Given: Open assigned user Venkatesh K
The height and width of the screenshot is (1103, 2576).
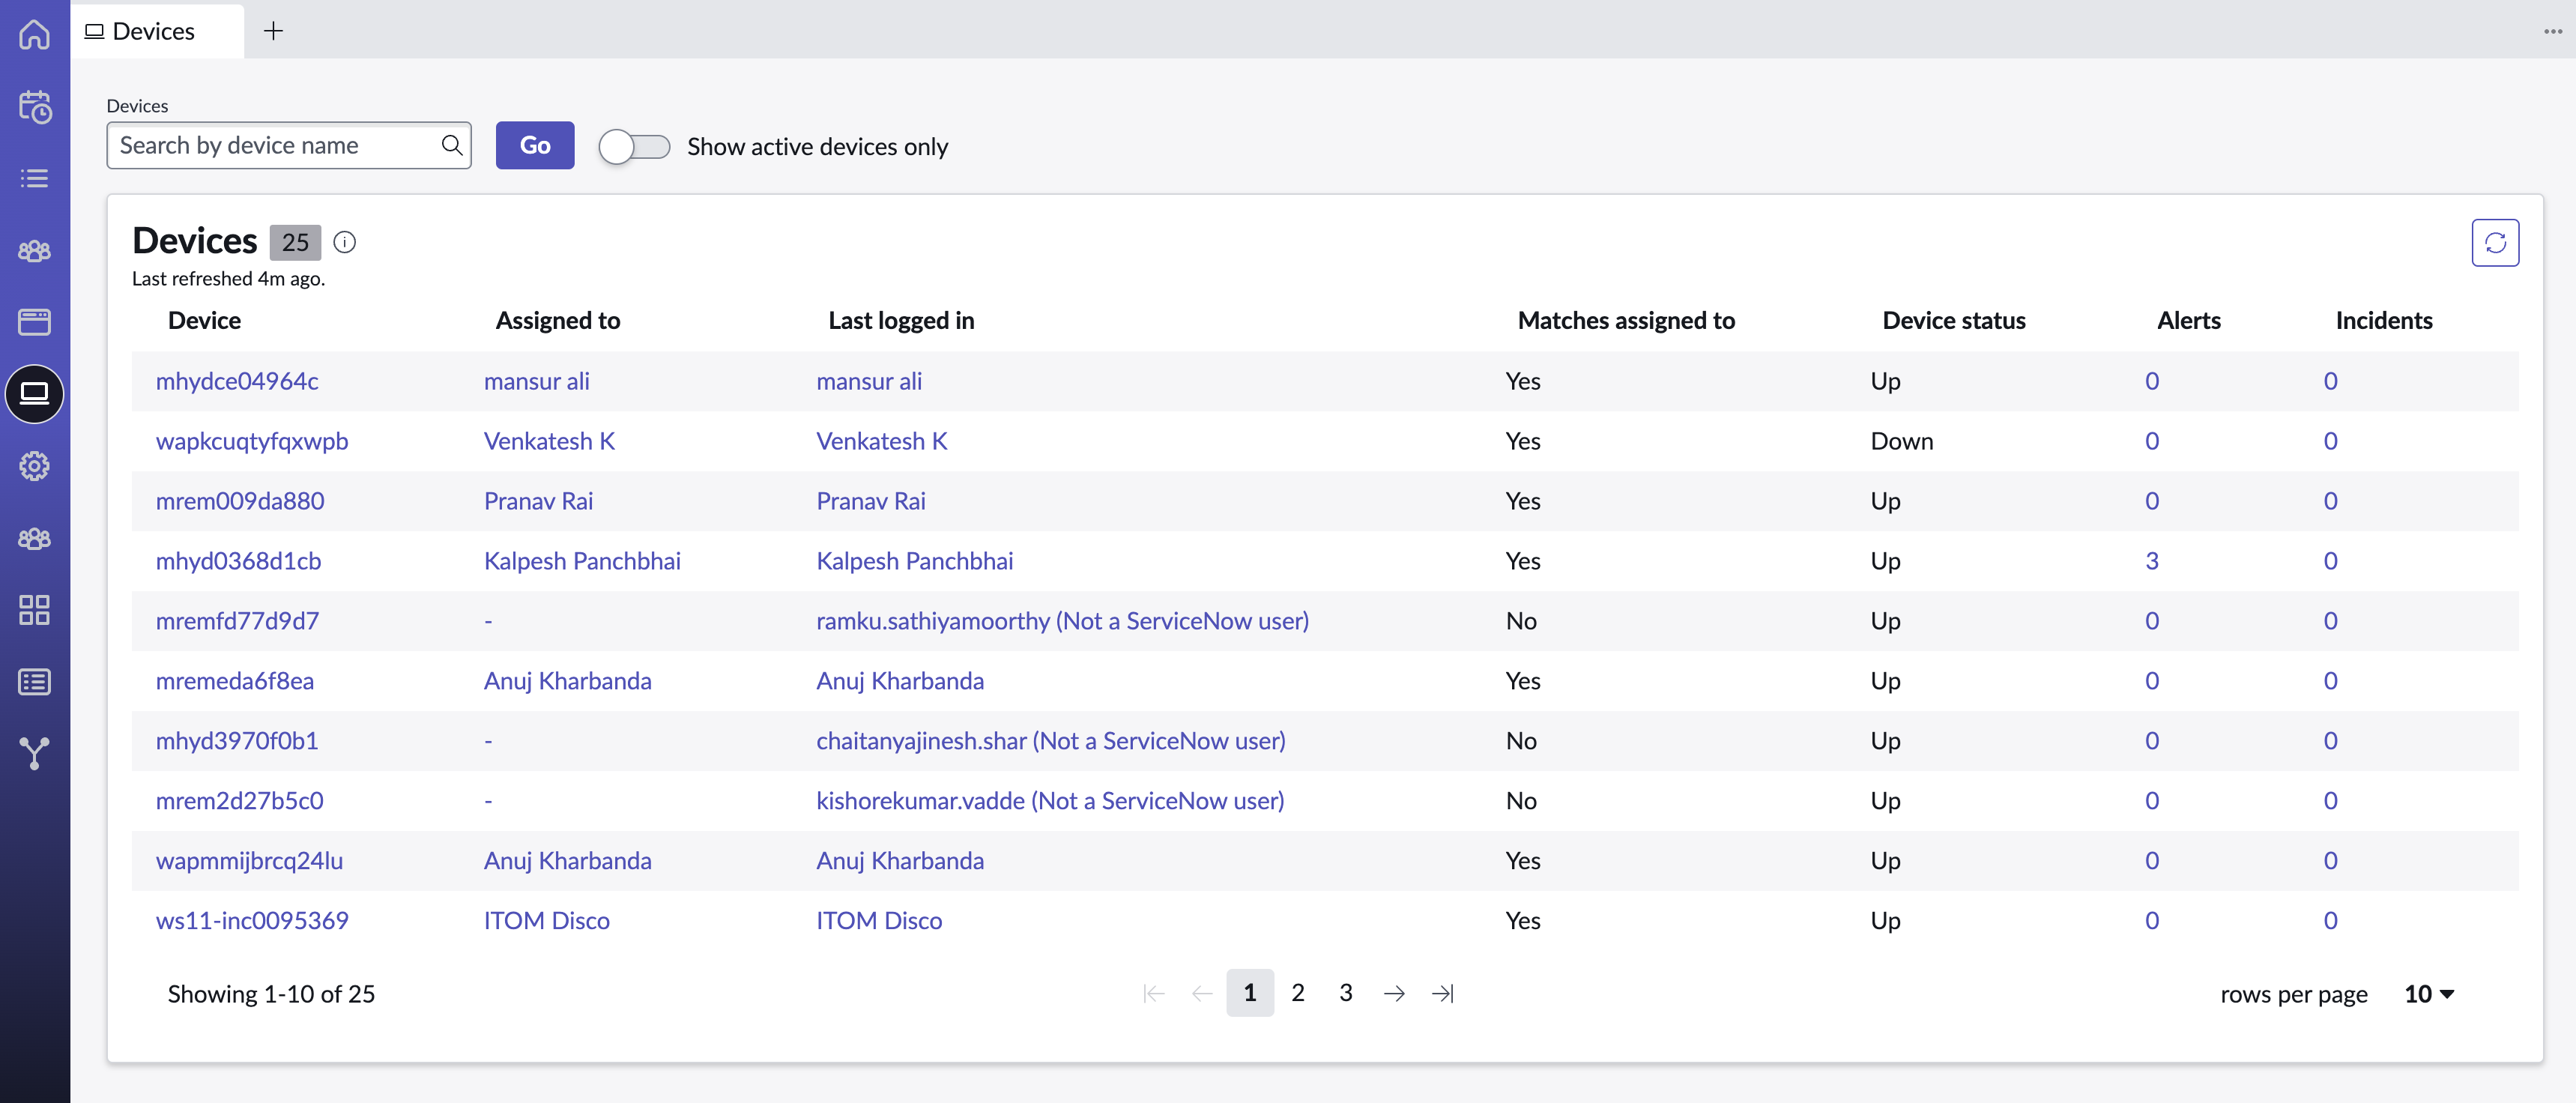Looking at the screenshot, I should point(549,441).
